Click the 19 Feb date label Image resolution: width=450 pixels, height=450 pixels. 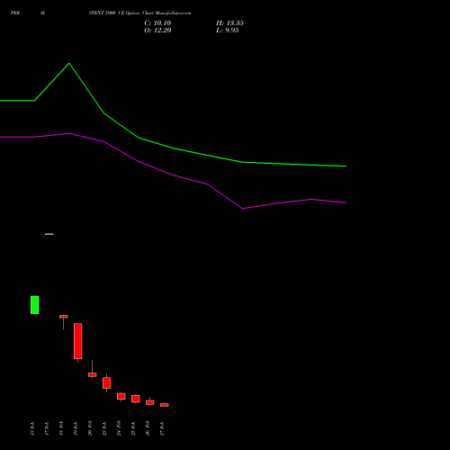(x=76, y=428)
